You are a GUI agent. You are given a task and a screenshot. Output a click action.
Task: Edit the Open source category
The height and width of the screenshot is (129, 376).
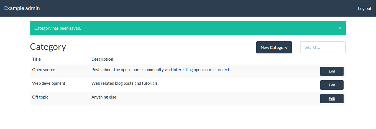pyautogui.click(x=332, y=71)
